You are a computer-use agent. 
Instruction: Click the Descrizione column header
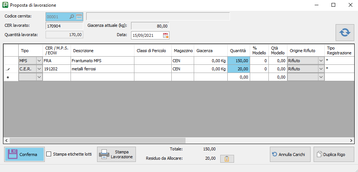[102, 51]
